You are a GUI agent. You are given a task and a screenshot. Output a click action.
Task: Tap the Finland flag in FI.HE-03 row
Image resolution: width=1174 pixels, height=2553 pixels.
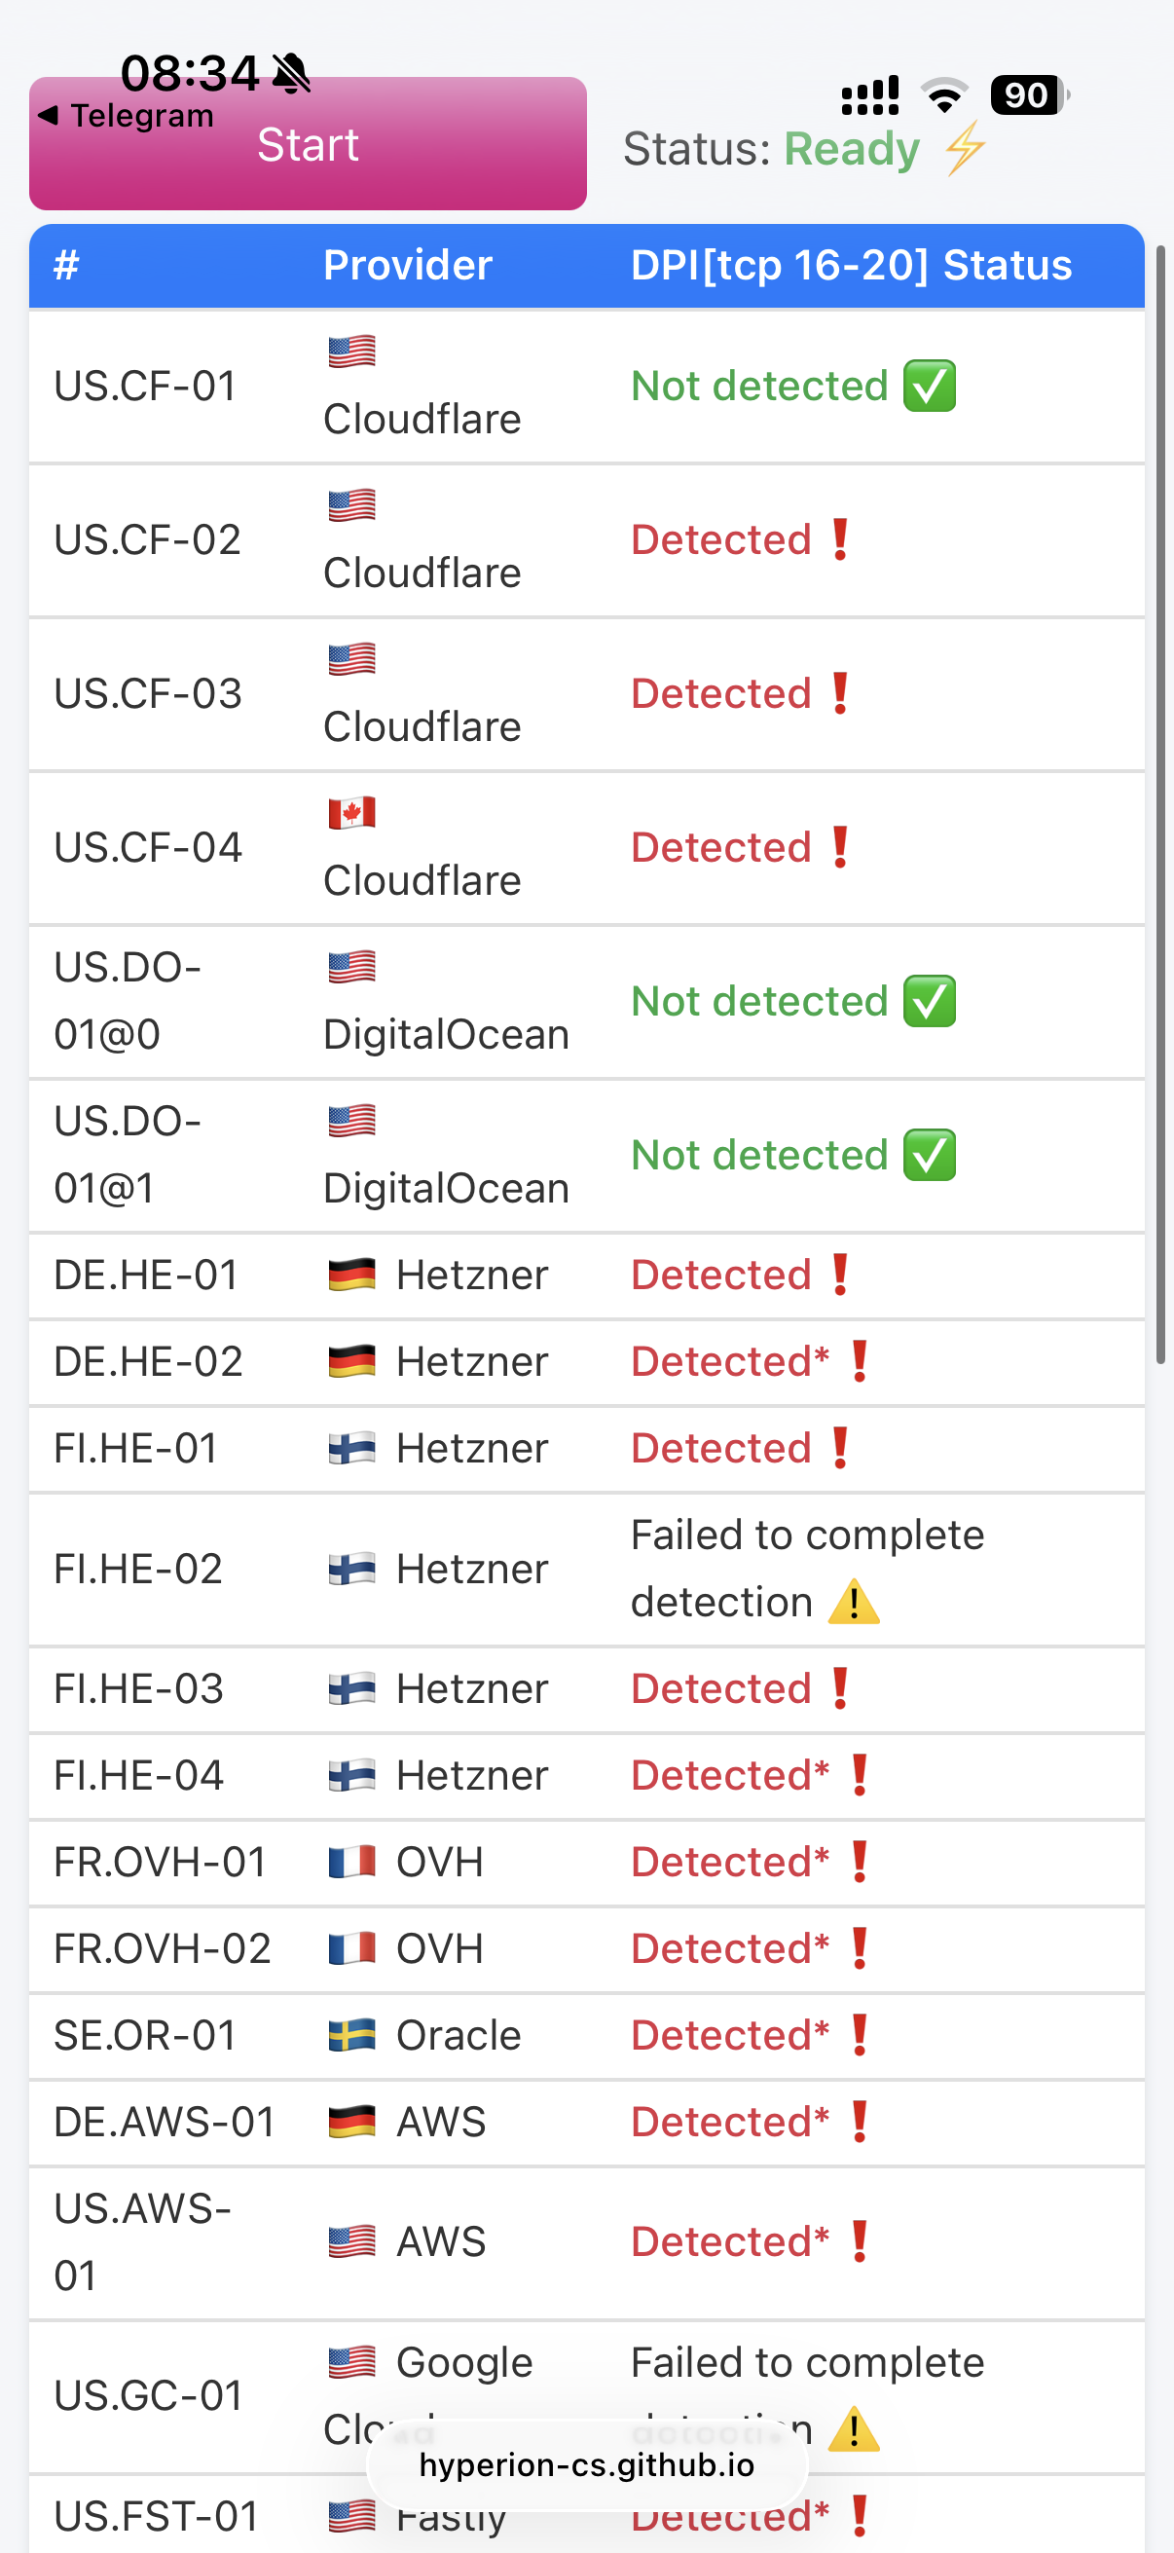click(x=351, y=1687)
